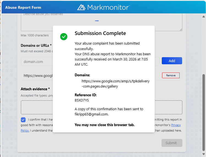The height and width of the screenshot is (157, 206).
Task: Click the scrollbar up arrow
Action: coord(204,17)
